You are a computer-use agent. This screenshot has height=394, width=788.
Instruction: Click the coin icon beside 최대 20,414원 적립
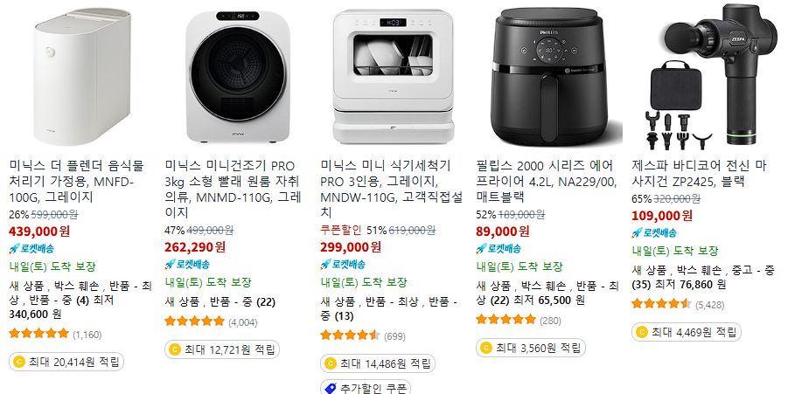18,362
